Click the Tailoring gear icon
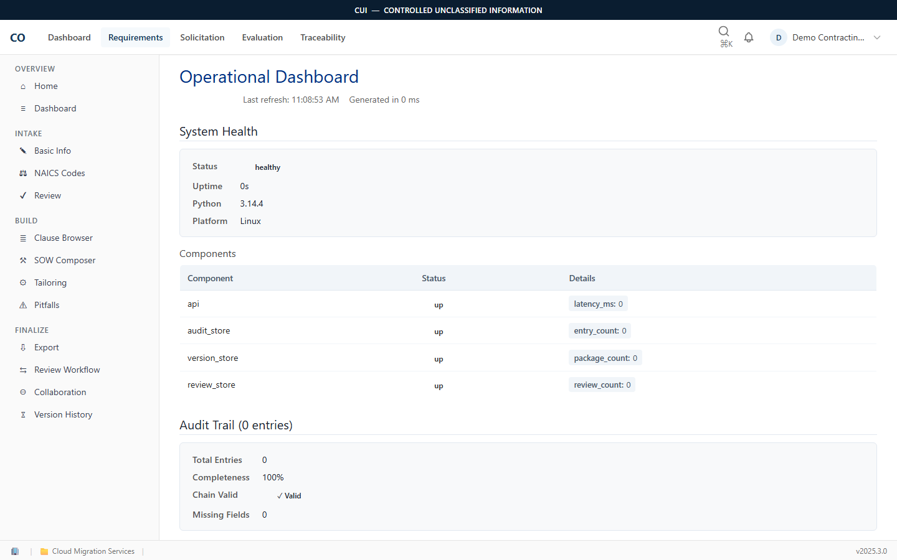This screenshot has width=897, height=560. pos(23,283)
